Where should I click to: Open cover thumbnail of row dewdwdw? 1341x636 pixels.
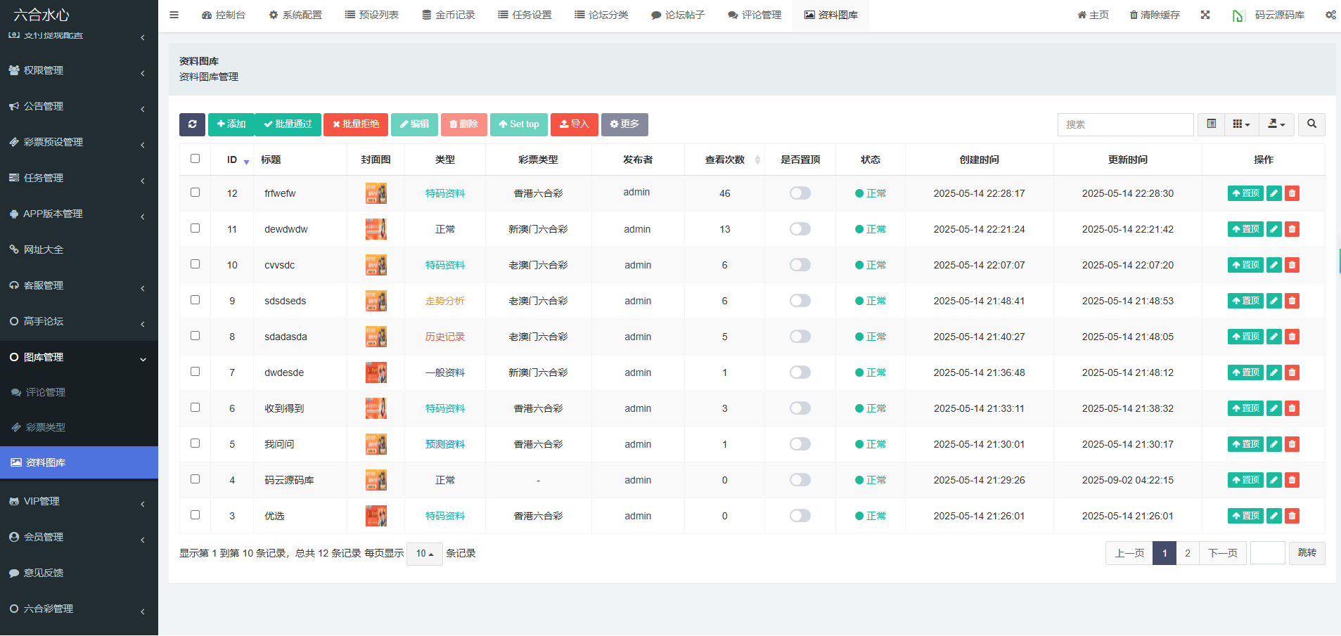click(376, 229)
